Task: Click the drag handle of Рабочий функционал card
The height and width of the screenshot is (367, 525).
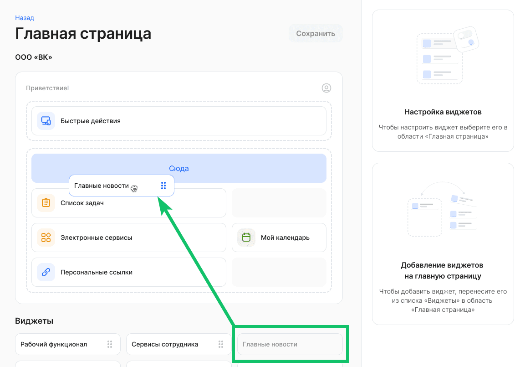Action: (x=110, y=344)
